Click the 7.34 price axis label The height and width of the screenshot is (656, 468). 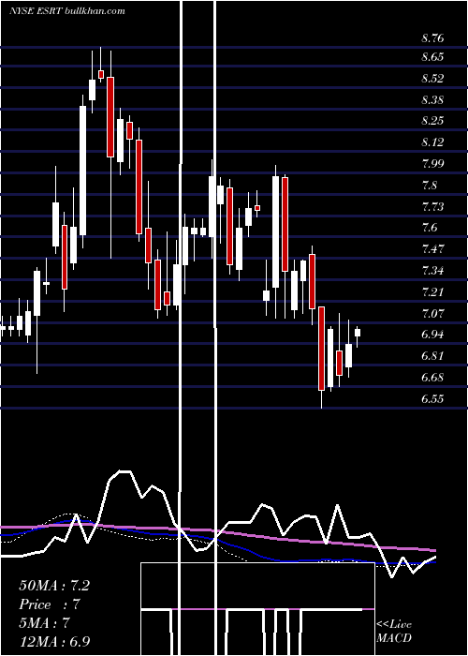(x=432, y=270)
